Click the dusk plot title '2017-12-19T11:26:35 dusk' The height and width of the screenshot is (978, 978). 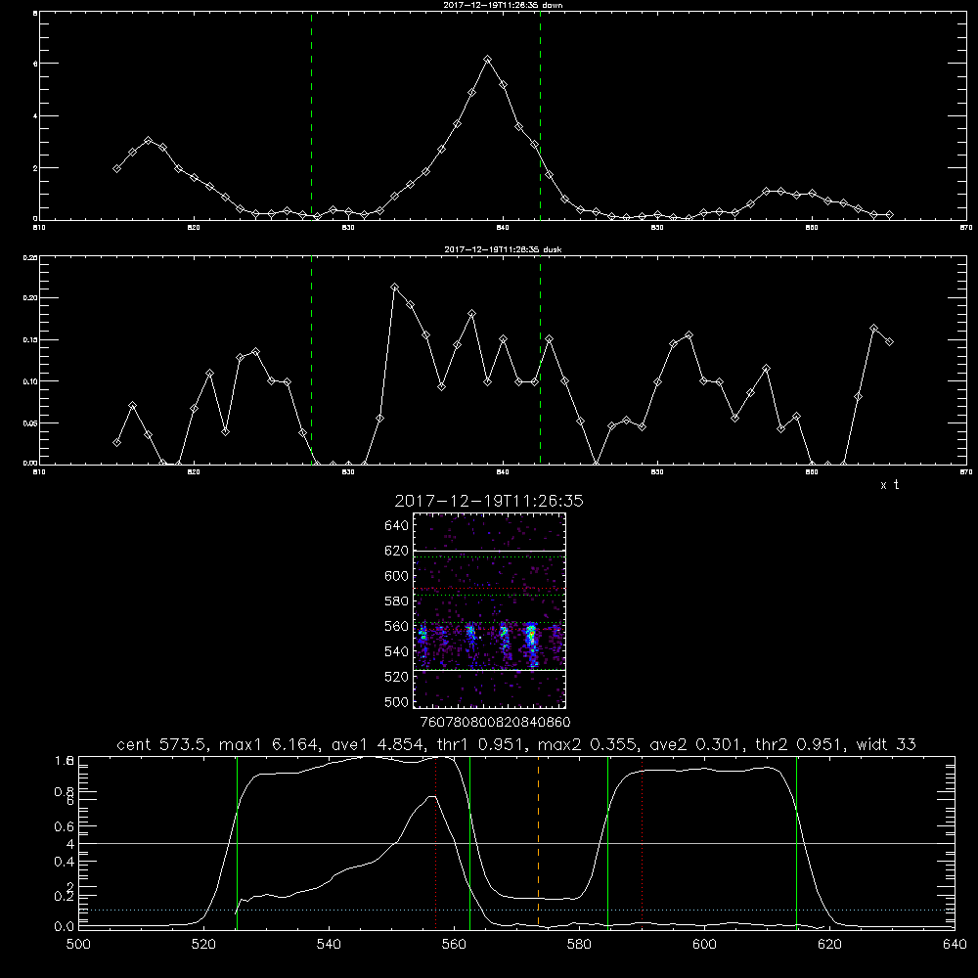503,249
